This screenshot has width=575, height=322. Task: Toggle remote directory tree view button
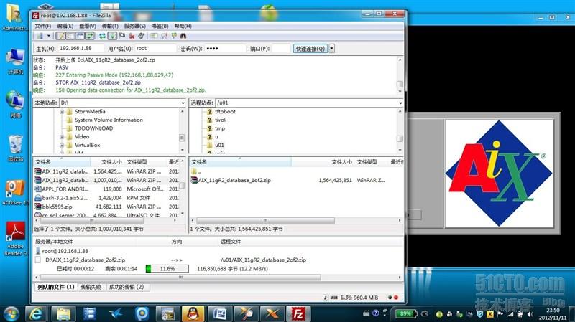(80, 36)
